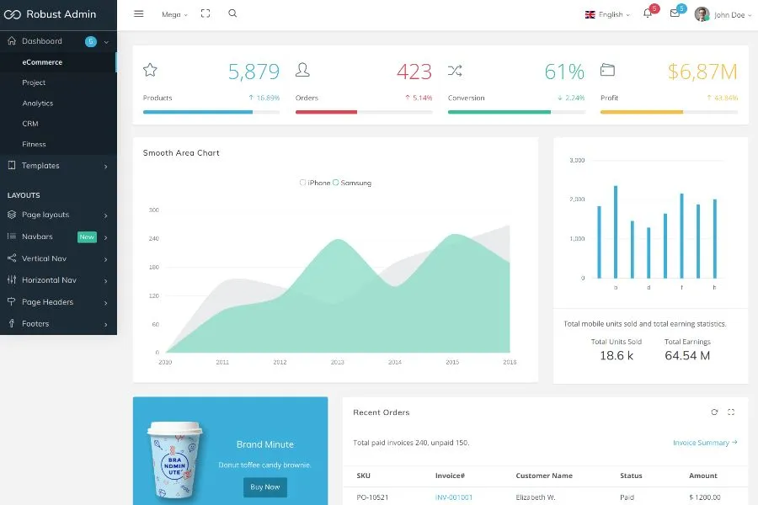Click the Products blue progress bar

(198, 112)
